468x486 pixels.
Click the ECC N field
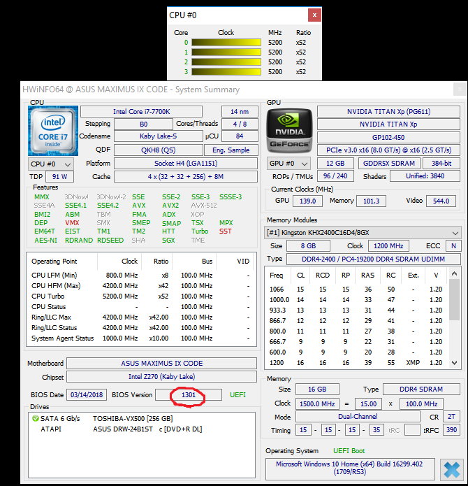(x=453, y=245)
